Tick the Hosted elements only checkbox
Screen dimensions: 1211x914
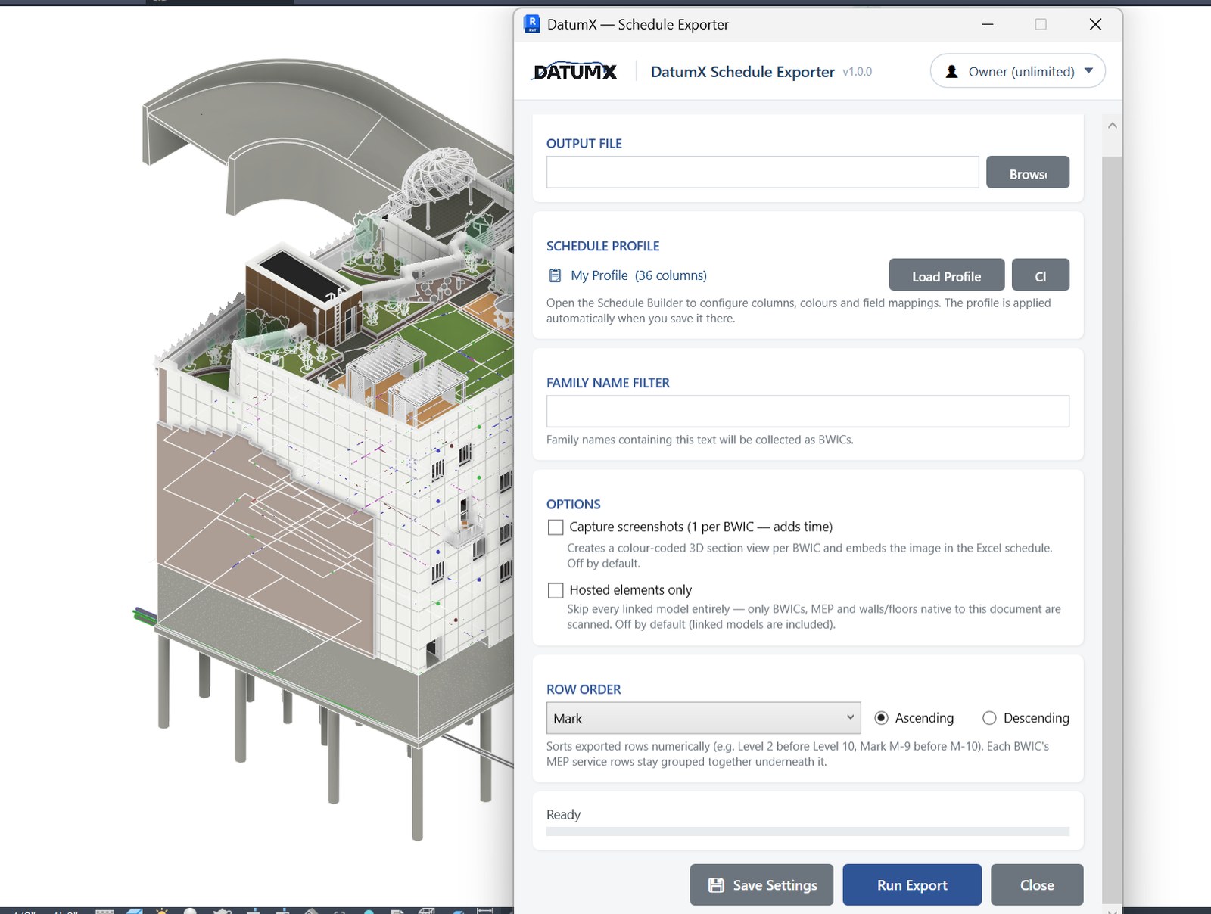click(556, 590)
